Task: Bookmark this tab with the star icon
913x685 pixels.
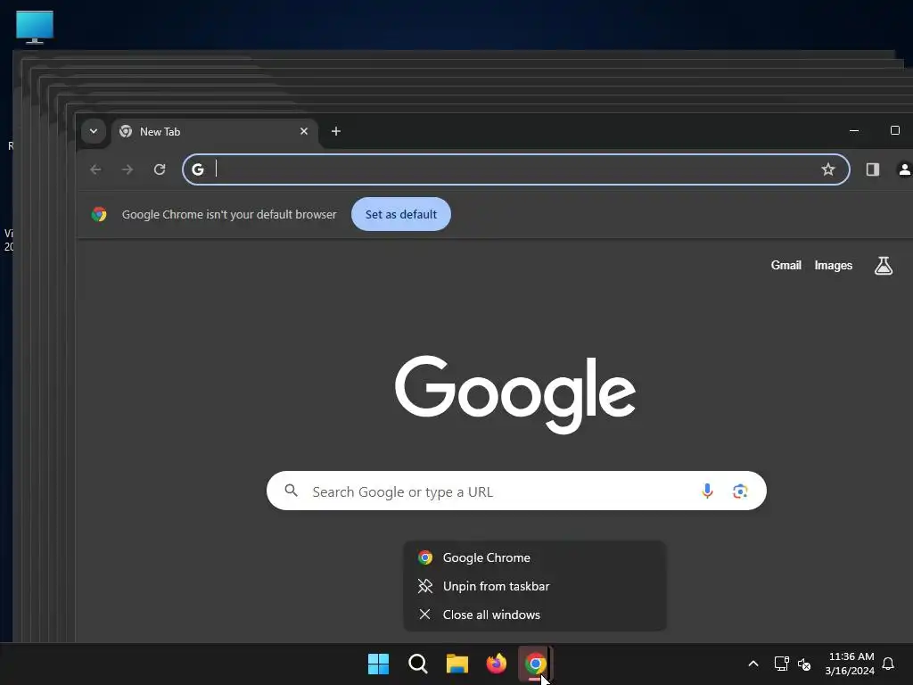Action: tap(828, 169)
